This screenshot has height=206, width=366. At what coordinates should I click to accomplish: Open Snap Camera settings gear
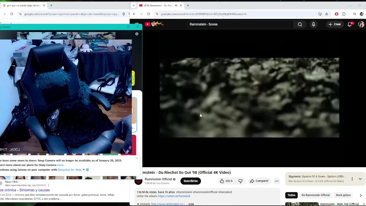pyautogui.click(x=137, y=34)
